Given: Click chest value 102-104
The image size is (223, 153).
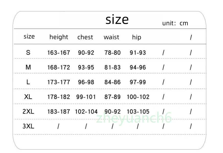Looking at the screenshot, I should [x=86, y=112].
